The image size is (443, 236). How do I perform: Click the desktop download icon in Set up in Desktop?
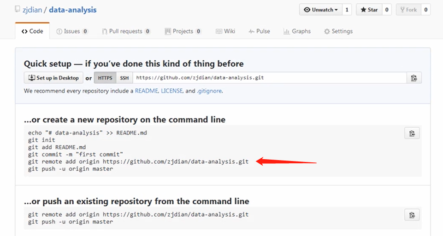click(x=32, y=78)
